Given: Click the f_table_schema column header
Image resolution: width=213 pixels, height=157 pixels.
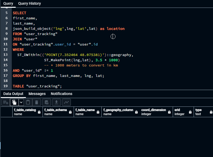Looking at the screenshot, I should [58, 112].
